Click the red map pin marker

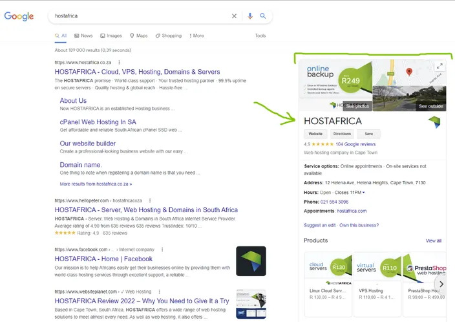pyautogui.click(x=409, y=72)
